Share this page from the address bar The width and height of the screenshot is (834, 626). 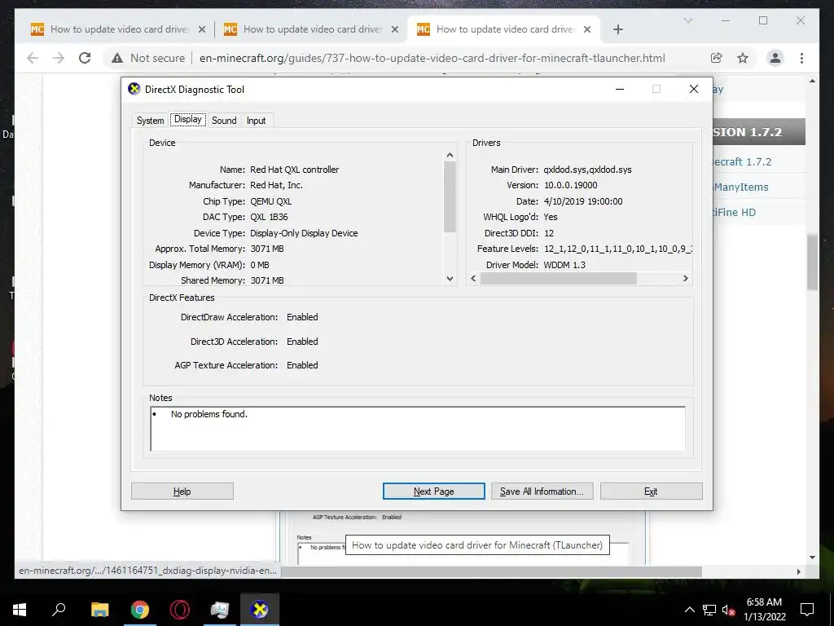pyautogui.click(x=717, y=58)
